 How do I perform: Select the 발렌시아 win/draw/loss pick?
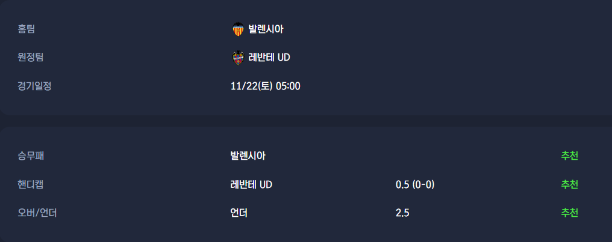(248, 156)
